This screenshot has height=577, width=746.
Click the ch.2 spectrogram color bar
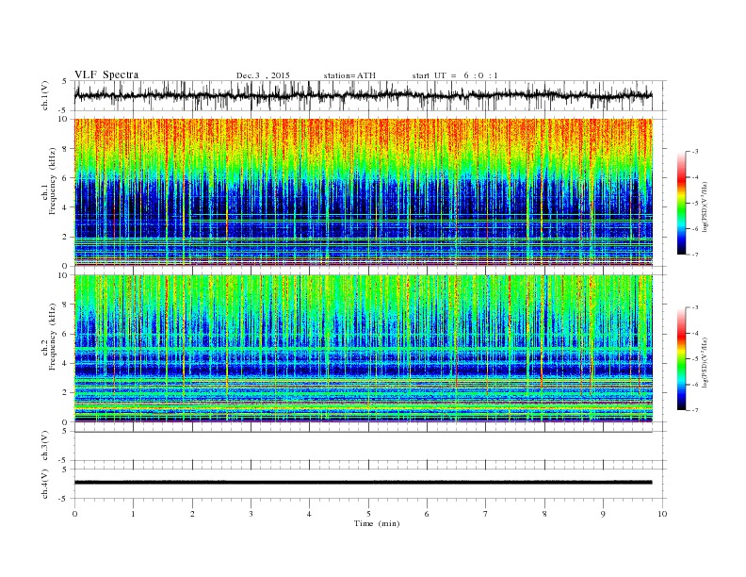tap(682, 359)
